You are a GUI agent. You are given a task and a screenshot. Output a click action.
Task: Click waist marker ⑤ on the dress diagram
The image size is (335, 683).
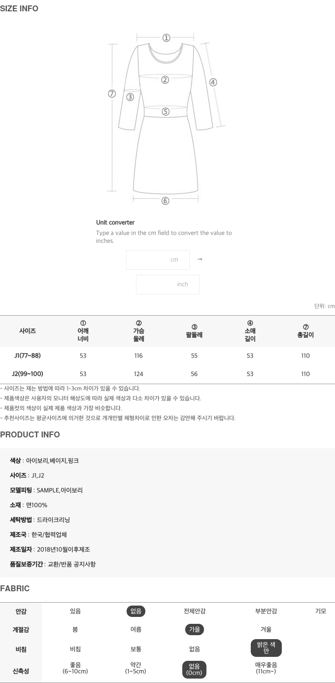[x=166, y=112]
